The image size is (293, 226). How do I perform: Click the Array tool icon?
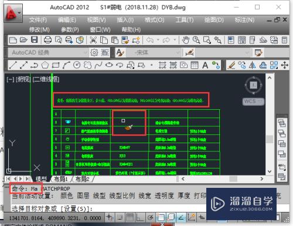(274, 65)
